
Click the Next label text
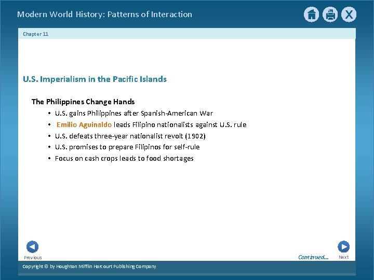coord(344,257)
